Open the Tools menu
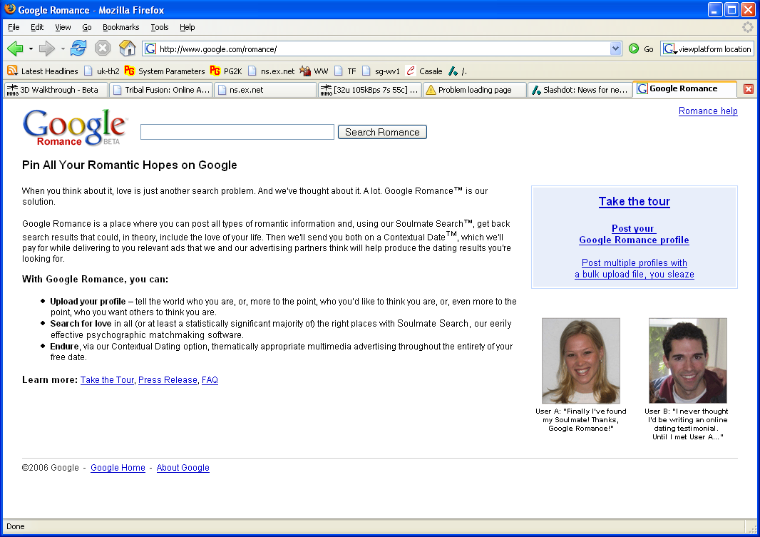This screenshot has height=537, width=760. point(160,27)
